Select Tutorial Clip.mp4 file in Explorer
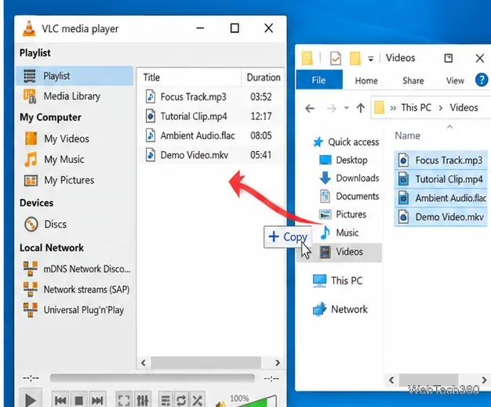Screen dimensions: 491x407 (x=441, y=179)
